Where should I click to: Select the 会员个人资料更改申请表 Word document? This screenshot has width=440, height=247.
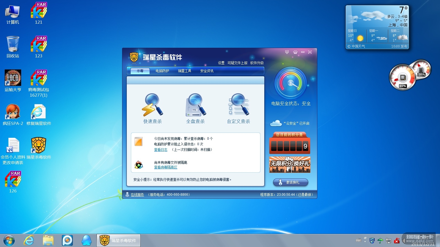pos(13,151)
